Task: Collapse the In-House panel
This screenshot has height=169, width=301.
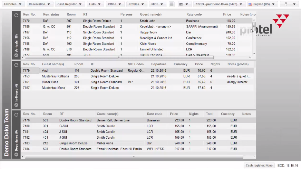Action: pos(16,105)
